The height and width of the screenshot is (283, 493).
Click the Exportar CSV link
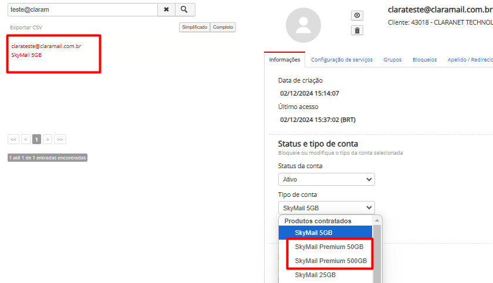26,28
